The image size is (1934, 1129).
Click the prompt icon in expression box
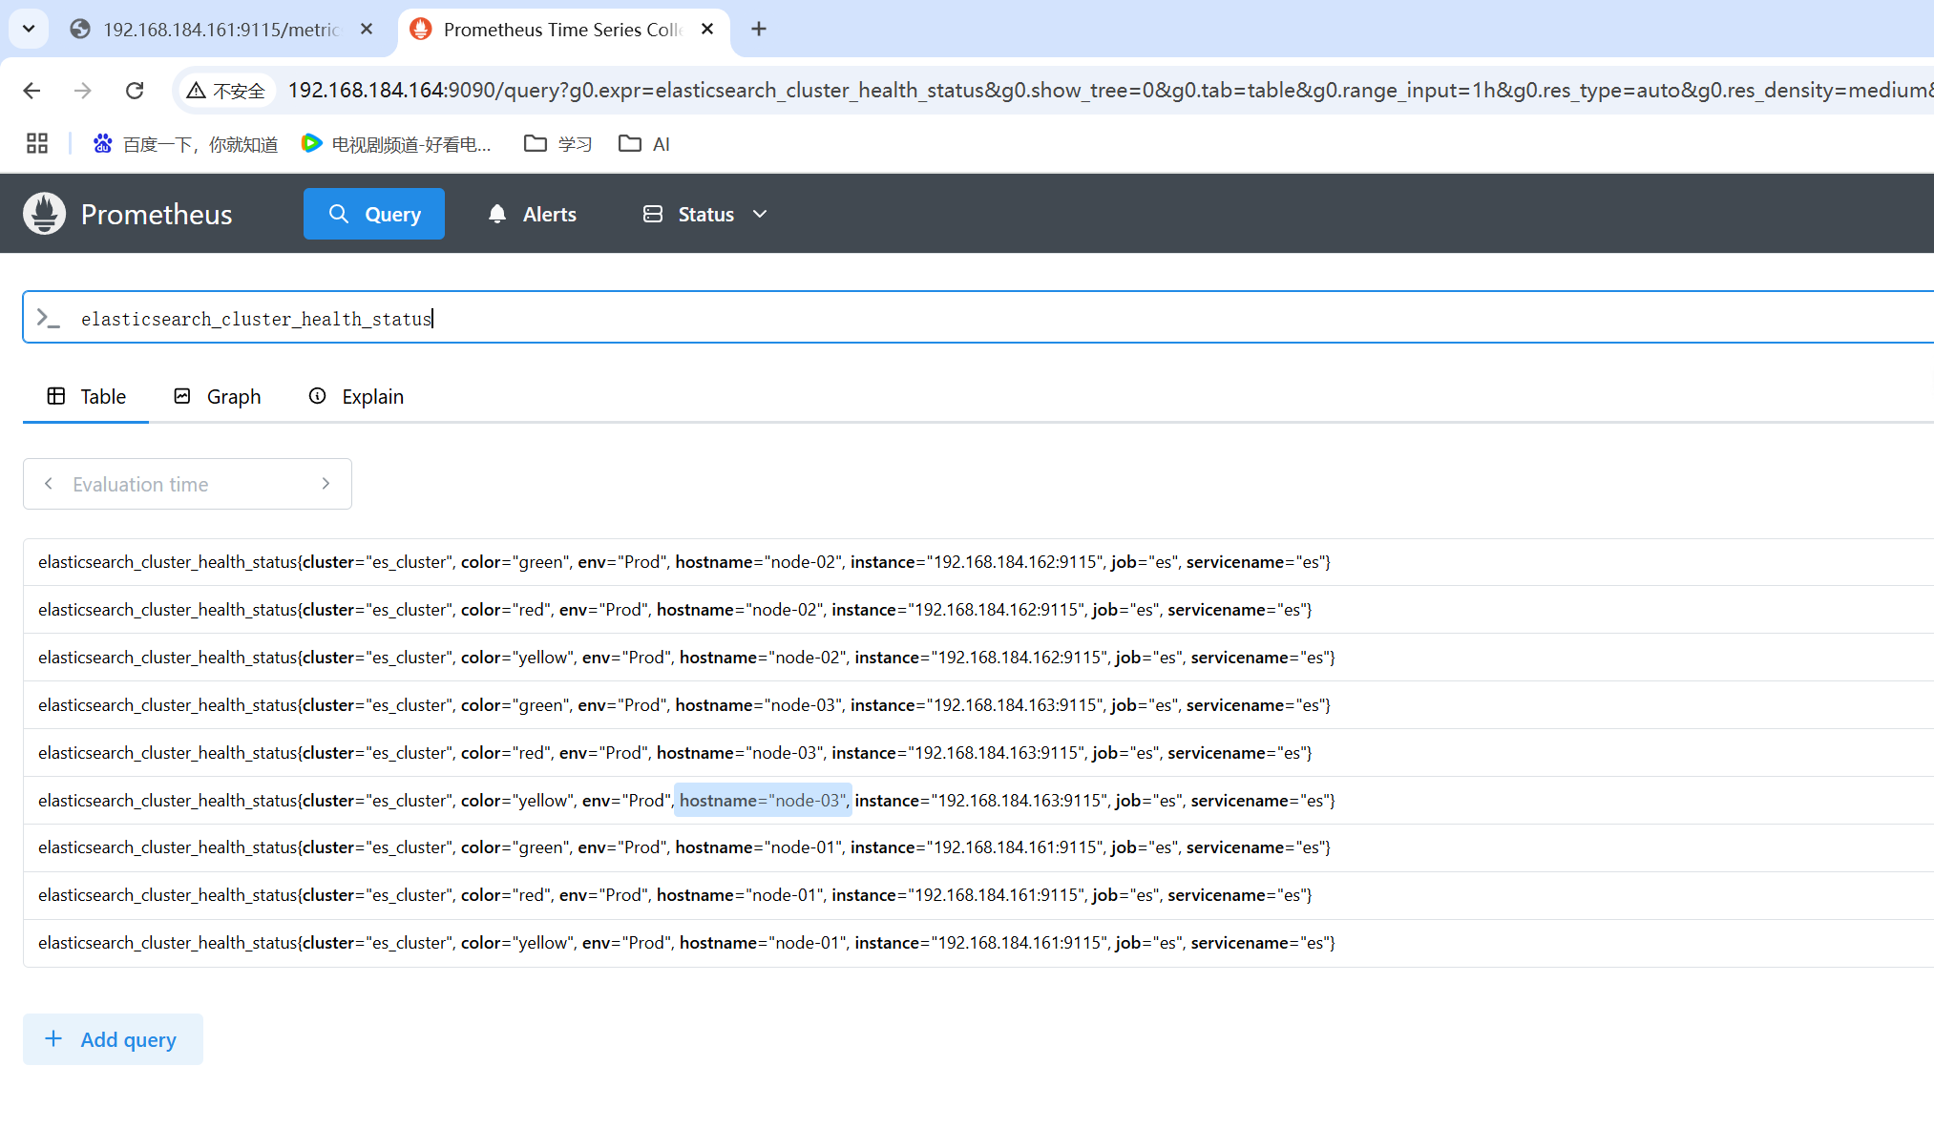point(48,318)
